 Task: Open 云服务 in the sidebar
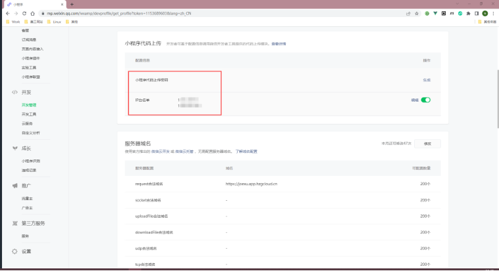27,123
